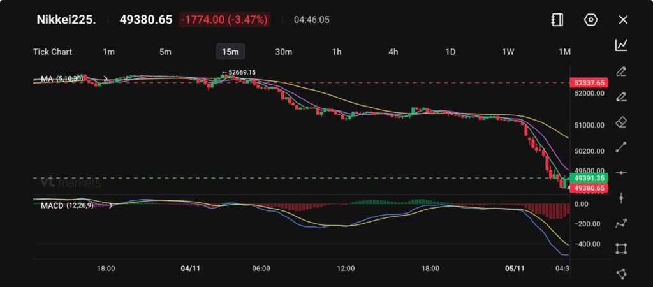Choose the vertical line drawing tool
This screenshot has height=287, width=653.
[x=621, y=198]
